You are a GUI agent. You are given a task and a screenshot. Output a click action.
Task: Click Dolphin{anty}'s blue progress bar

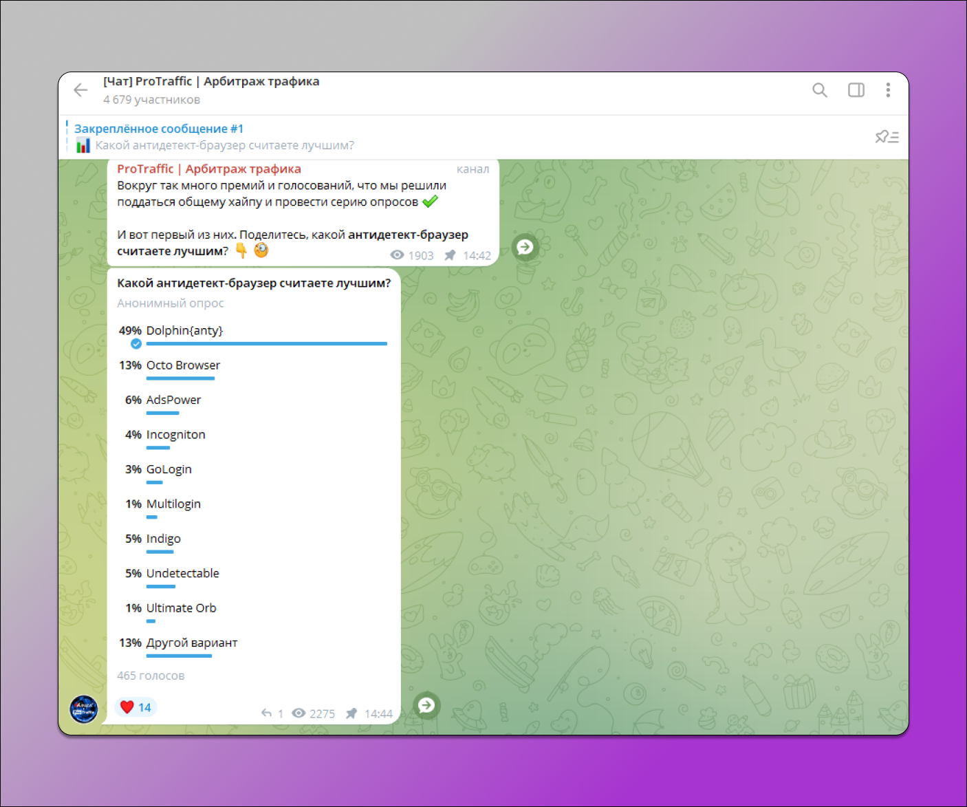266,343
